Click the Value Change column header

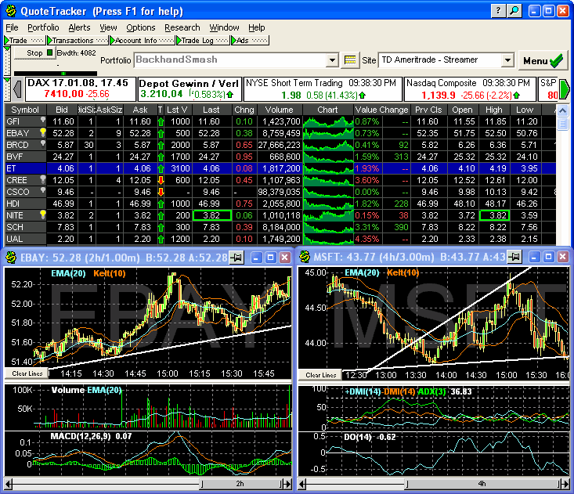pos(381,110)
